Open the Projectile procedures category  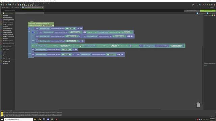[8, 34]
